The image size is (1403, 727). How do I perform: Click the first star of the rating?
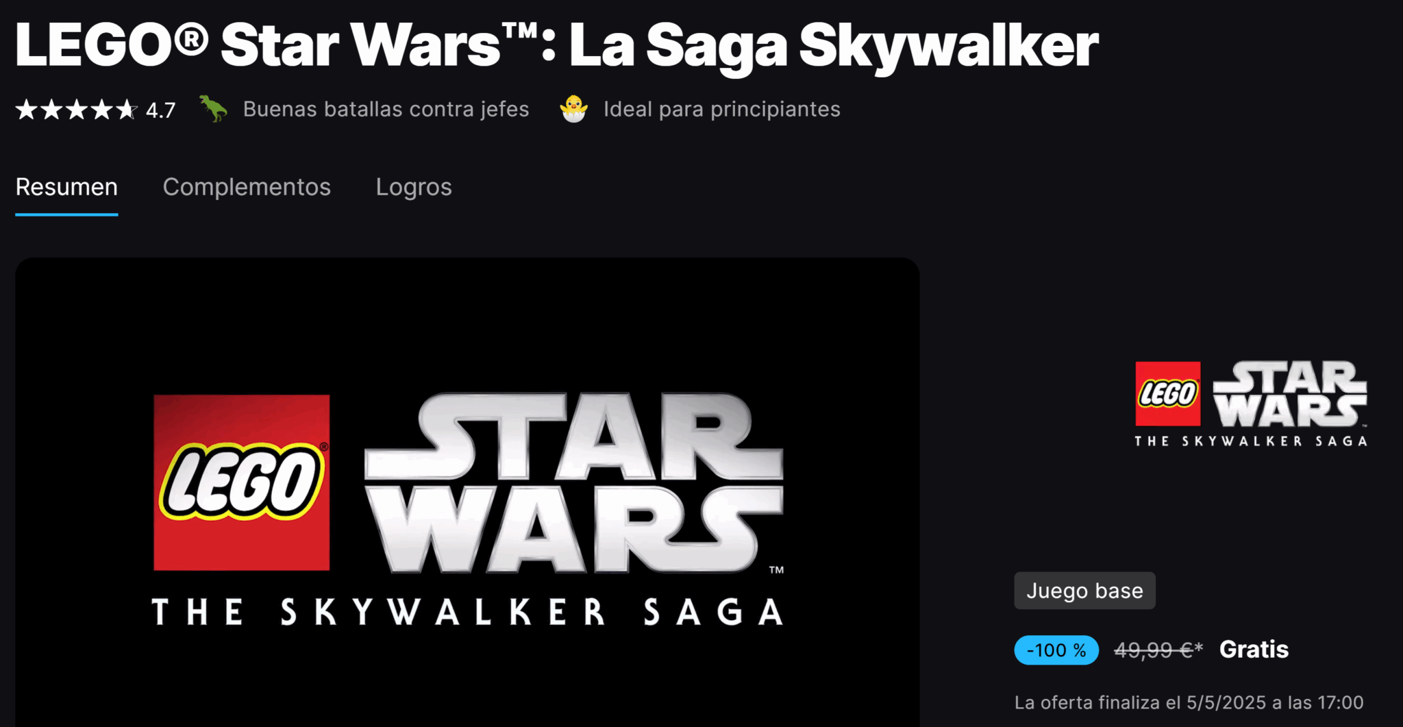click(27, 110)
